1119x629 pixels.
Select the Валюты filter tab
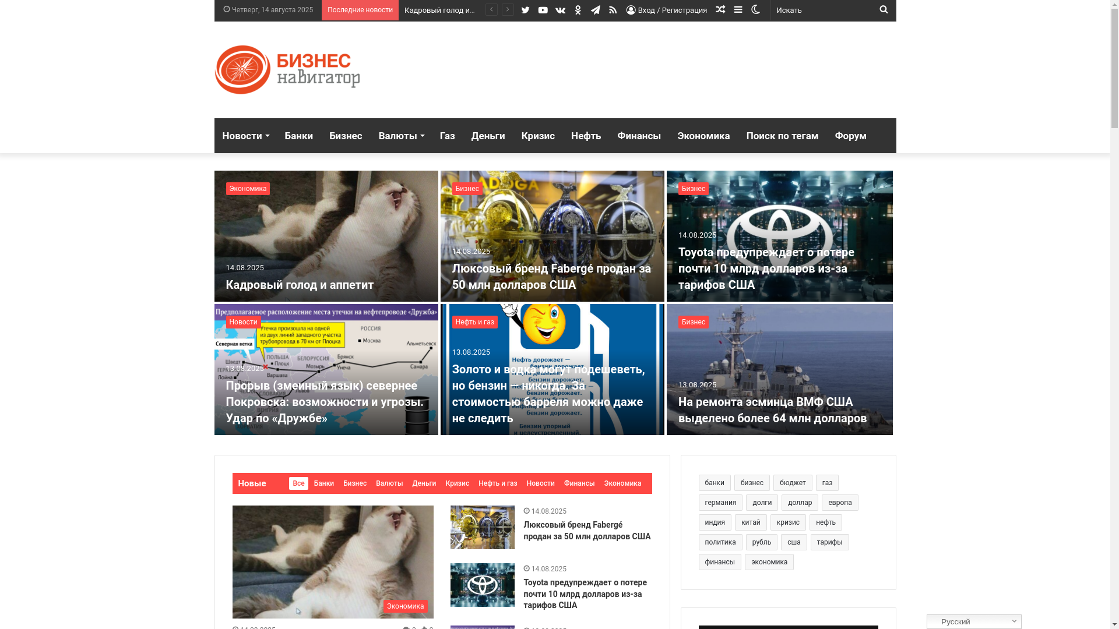(389, 483)
